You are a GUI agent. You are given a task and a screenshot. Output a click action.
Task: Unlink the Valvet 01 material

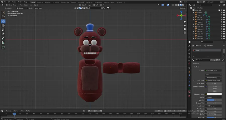coord(219,60)
